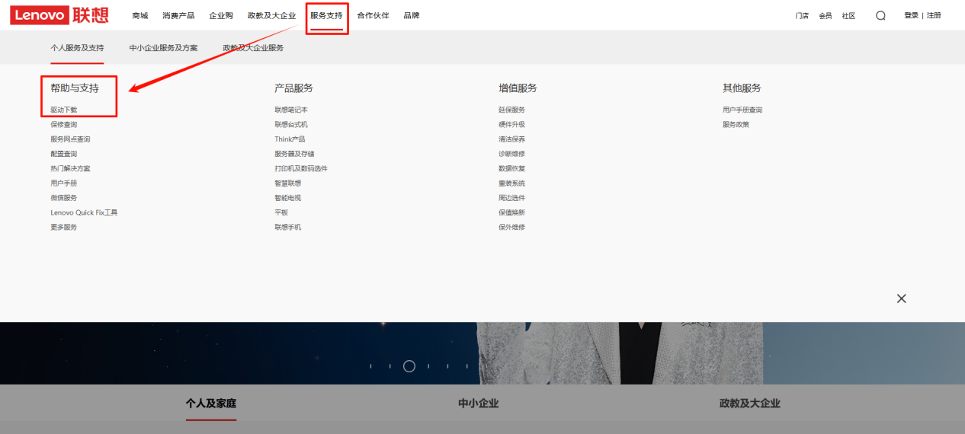
Task: Open the 智慧联想 link
Action: coord(288,183)
